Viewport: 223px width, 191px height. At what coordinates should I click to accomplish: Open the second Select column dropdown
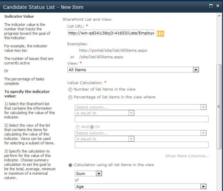pyautogui.click(x=140, y=133)
